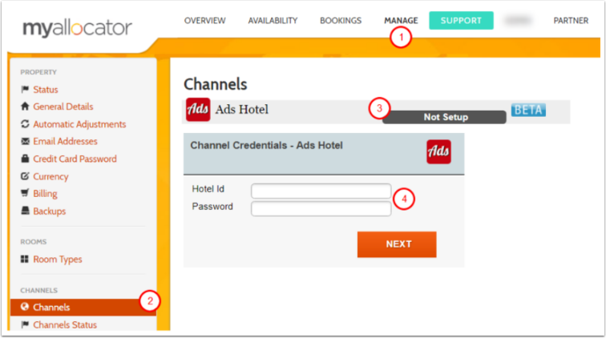Click the PROPERTY section header
This screenshot has height=338, width=606.
(x=38, y=72)
